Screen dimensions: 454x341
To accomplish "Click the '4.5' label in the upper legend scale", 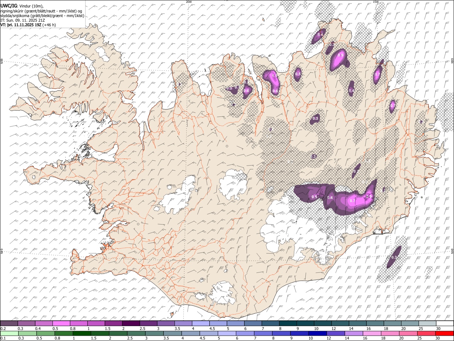I will click(212, 329).
